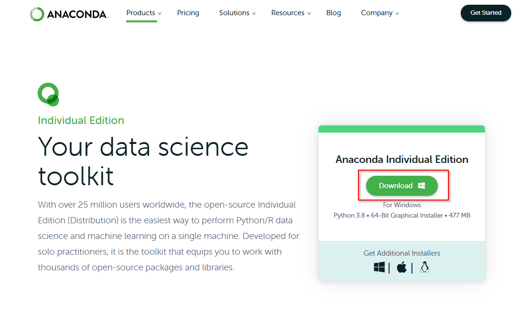Viewport: 525px width, 334px height.
Task: Expand the Products dropdown arrow
Action: pyautogui.click(x=160, y=14)
